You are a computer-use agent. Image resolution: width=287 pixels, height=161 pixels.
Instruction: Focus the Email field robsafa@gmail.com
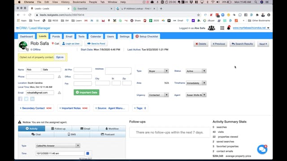[x=40, y=93]
